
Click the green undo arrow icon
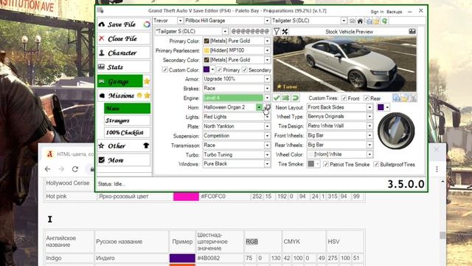pos(296,98)
